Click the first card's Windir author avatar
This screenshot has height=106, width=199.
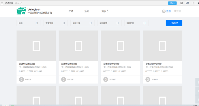[x=21, y=79]
